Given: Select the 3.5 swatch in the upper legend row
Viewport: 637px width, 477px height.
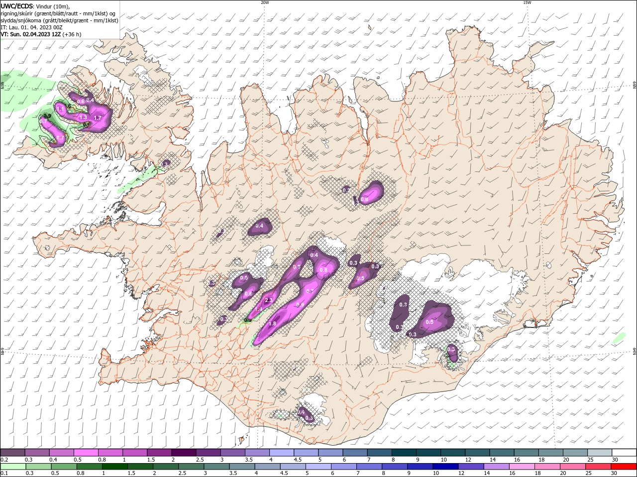Looking at the screenshot, I should [257, 453].
